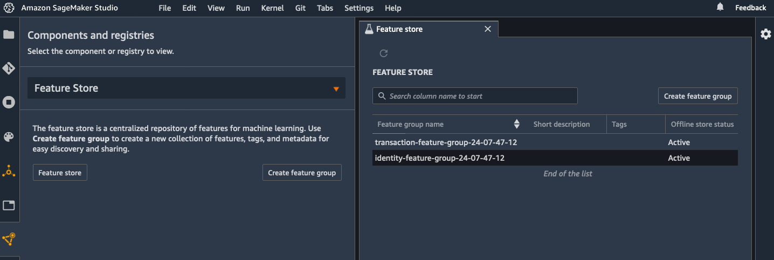Refresh the feature store list
This screenshot has width=774, height=260.
[384, 53]
